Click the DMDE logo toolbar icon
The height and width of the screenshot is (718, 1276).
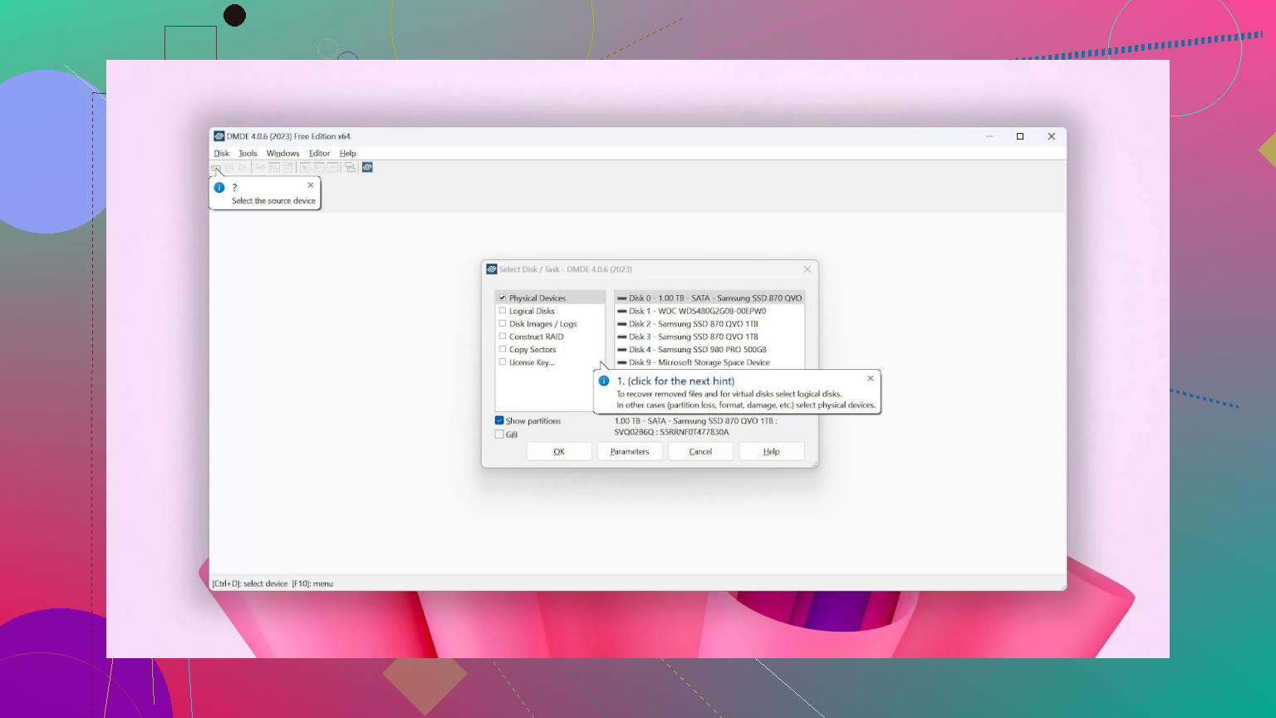point(367,167)
